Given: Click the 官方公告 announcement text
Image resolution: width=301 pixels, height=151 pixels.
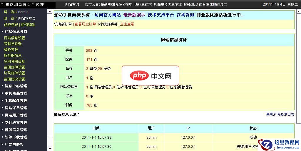Looking at the screenshot, I should [156, 4].
